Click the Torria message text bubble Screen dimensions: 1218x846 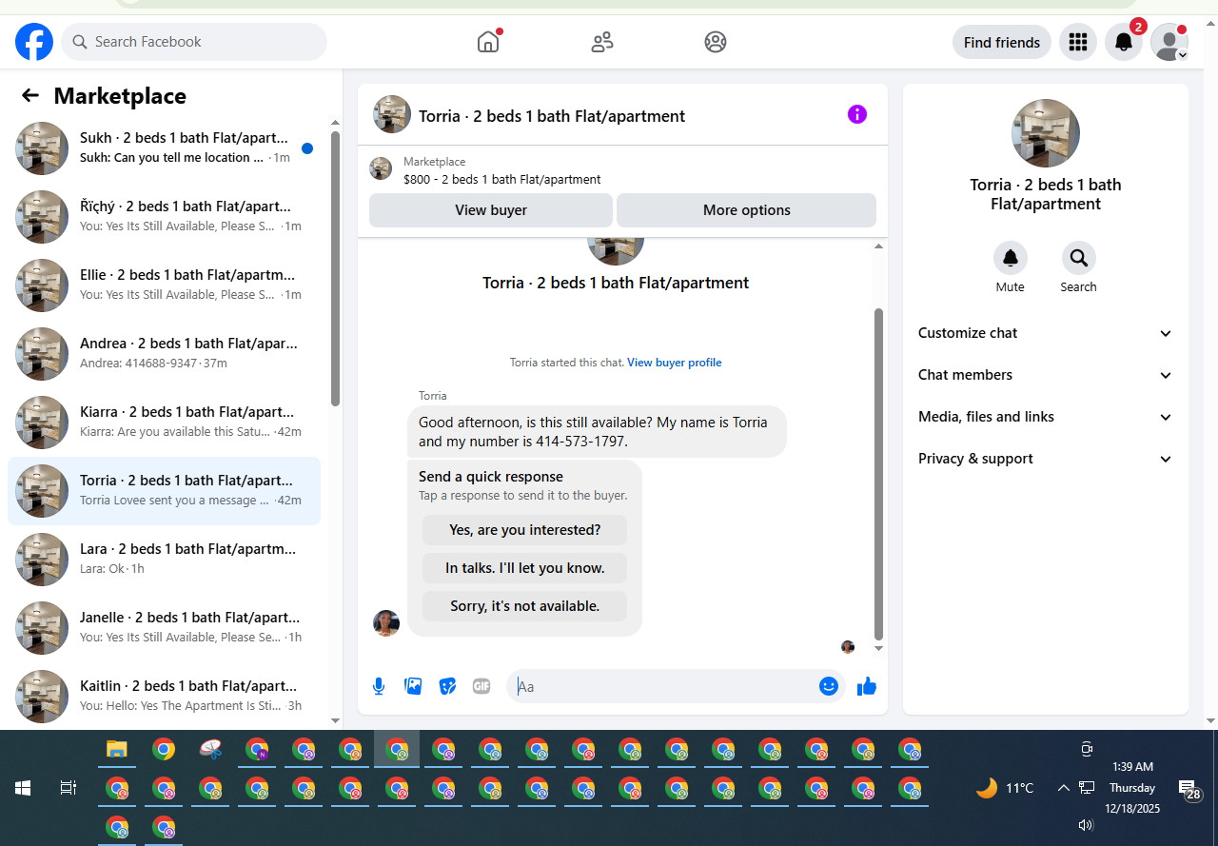tap(597, 431)
